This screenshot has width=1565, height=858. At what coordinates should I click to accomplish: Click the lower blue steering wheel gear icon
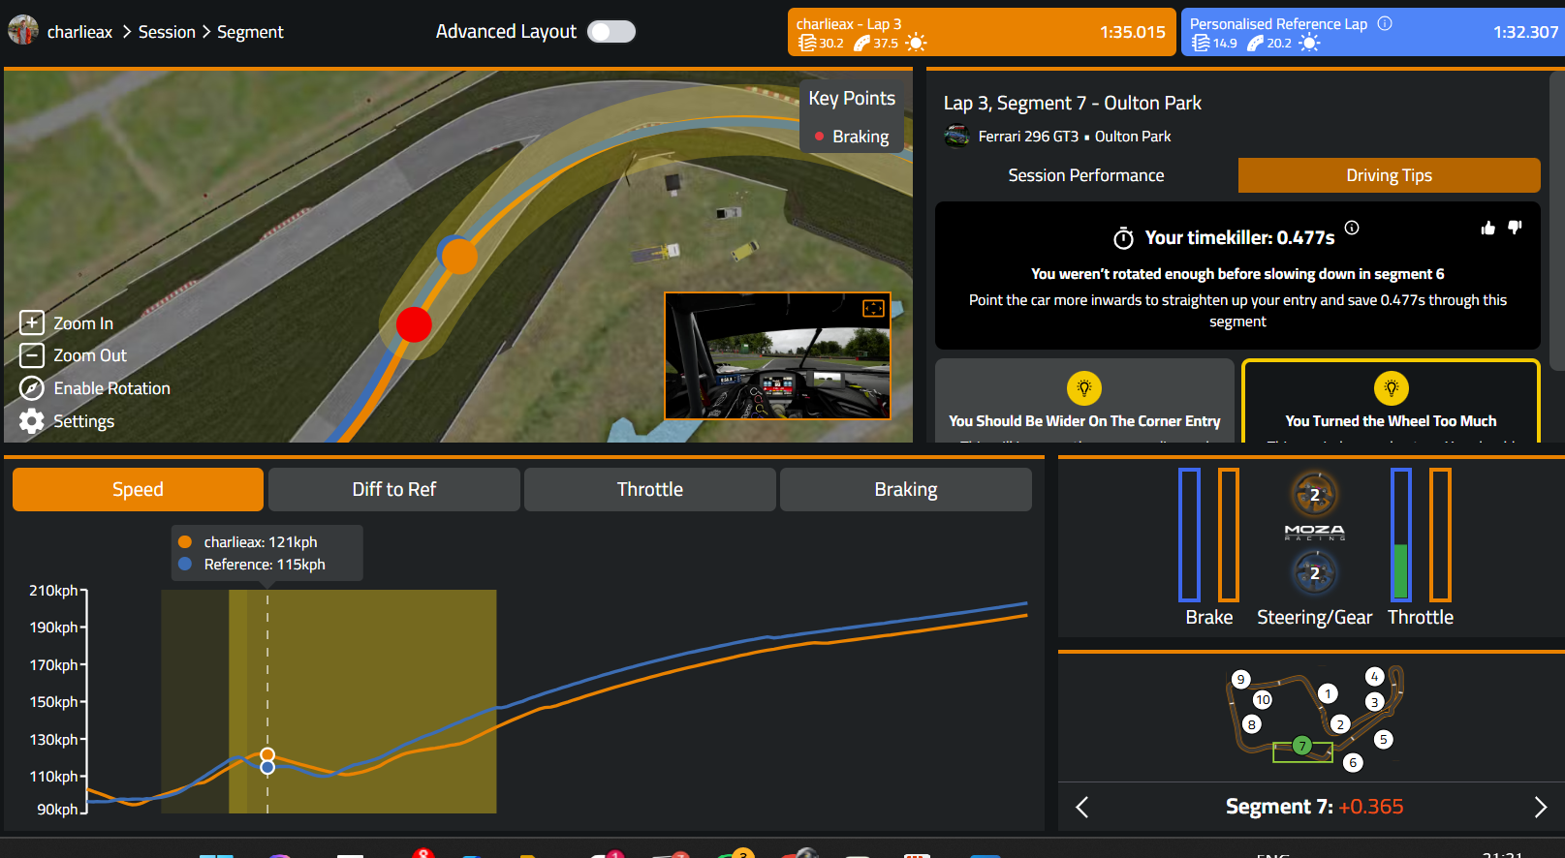pyautogui.click(x=1315, y=572)
